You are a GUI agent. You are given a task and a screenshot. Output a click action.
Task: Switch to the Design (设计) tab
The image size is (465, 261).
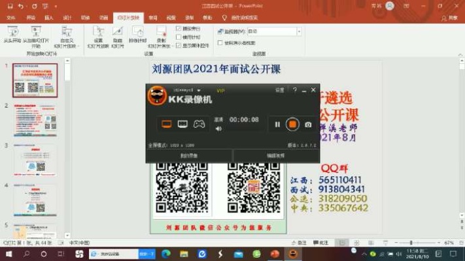(67, 18)
